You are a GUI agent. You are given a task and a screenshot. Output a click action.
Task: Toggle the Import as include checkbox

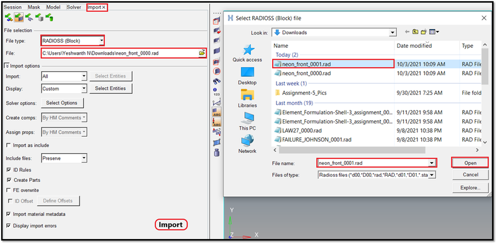tap(9, 145)
